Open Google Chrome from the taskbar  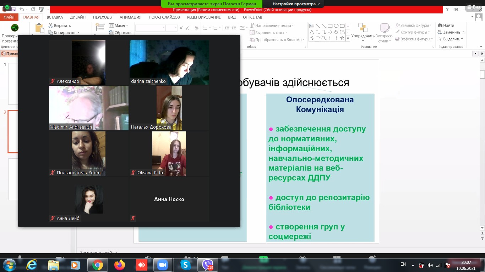pos(98,265)
